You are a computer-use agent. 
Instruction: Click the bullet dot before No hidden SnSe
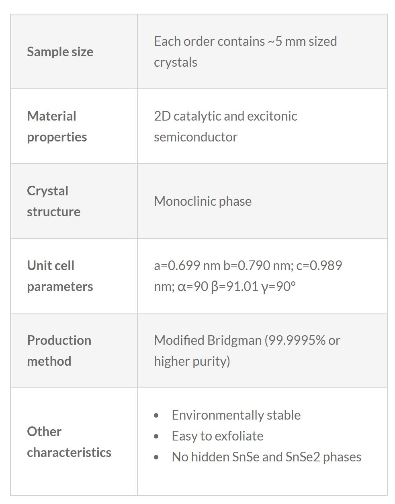[156, 457]
